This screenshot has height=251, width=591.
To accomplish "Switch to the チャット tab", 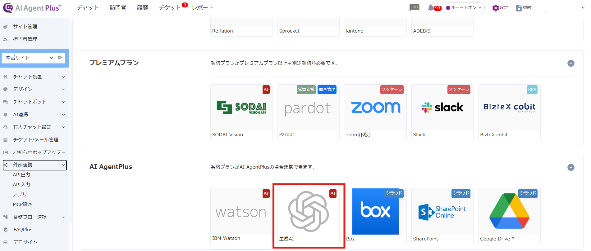I will pos(88,8).
